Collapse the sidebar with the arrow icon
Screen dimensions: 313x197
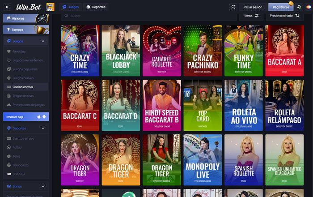click(x=7, y=7)
